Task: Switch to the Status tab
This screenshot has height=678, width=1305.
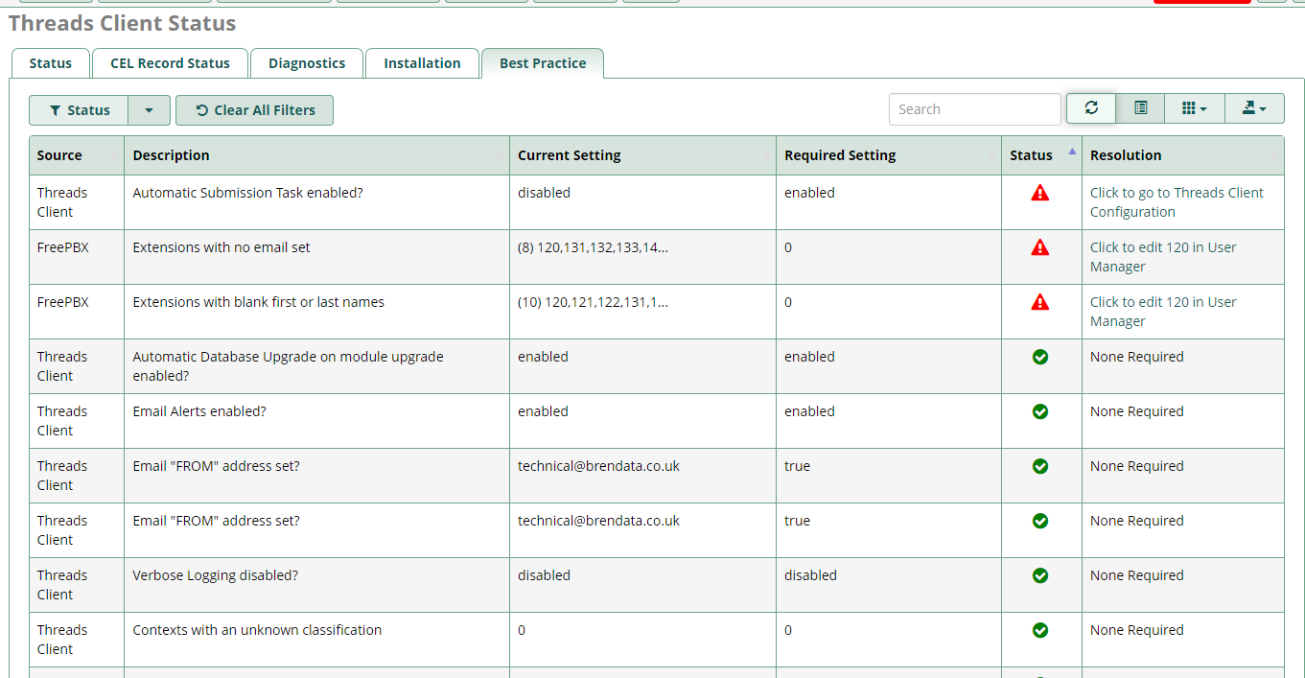Action: pyautogui.click(x=50, y=63)
